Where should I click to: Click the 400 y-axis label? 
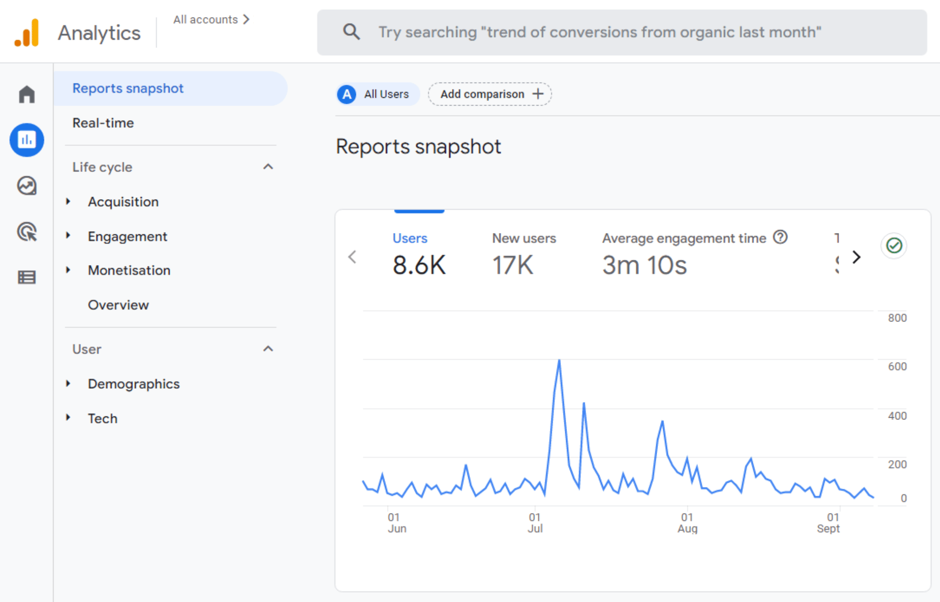(897, 416)
